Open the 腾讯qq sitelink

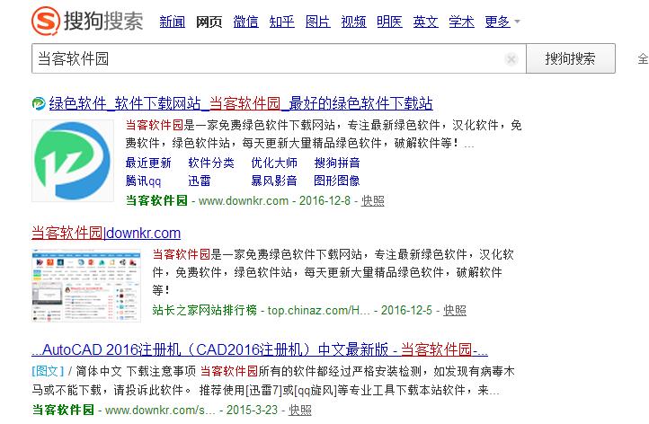click(143, 181)
